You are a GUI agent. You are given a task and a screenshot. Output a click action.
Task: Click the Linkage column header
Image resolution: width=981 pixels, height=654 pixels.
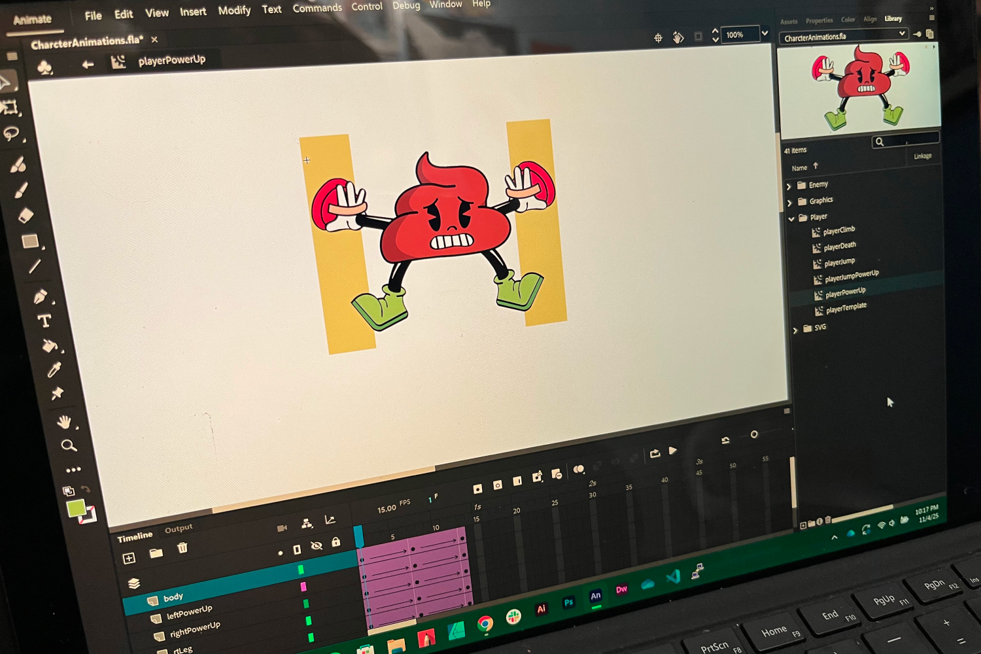(x=922, y=156)
